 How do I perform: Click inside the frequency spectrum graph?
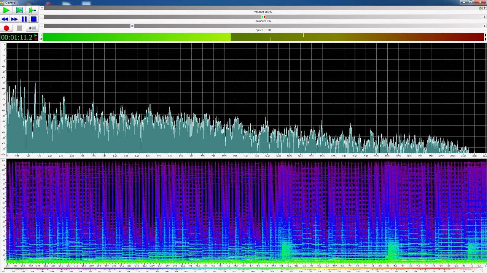pos(246,98)
